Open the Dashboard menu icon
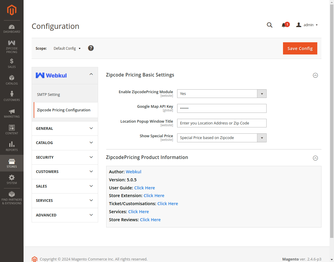The image size is (334, 262). pyautogui.click(x=12, y=27)
